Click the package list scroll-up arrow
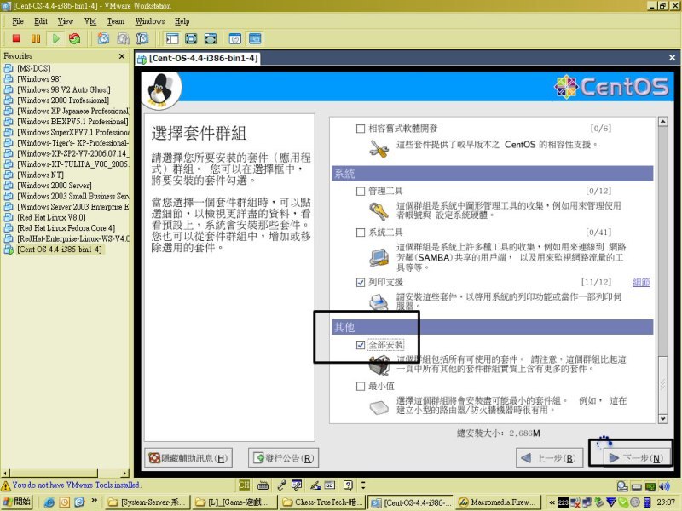The width and height of the screenshot is (682, 511). coord(663,122)
